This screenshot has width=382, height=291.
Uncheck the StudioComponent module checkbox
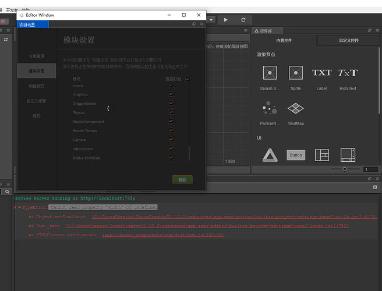[171, 121]
